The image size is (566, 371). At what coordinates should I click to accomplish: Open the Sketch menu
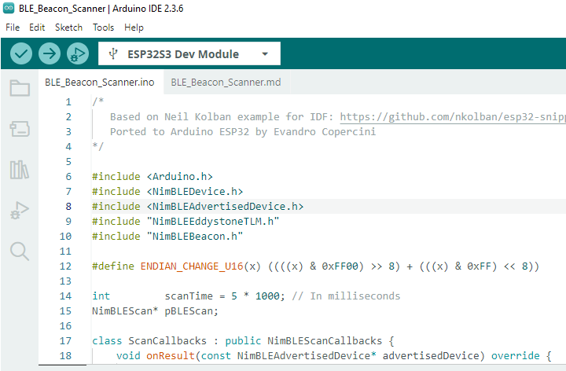click(68, 28)
